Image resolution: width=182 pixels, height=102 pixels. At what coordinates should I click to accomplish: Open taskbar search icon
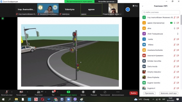point(10,99)
